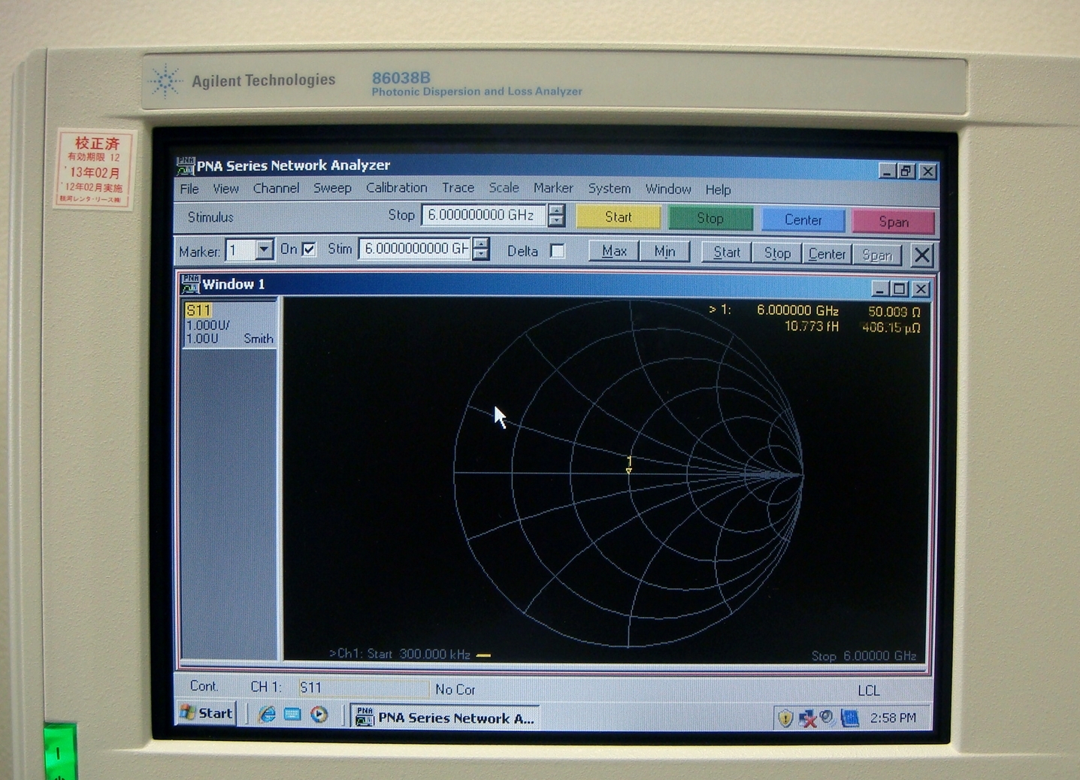Image resolution: width=1080 pixels, height=780 pixels.
Task: Click the PNA icon in Window 1 title
Action: [x=190, y=284]
